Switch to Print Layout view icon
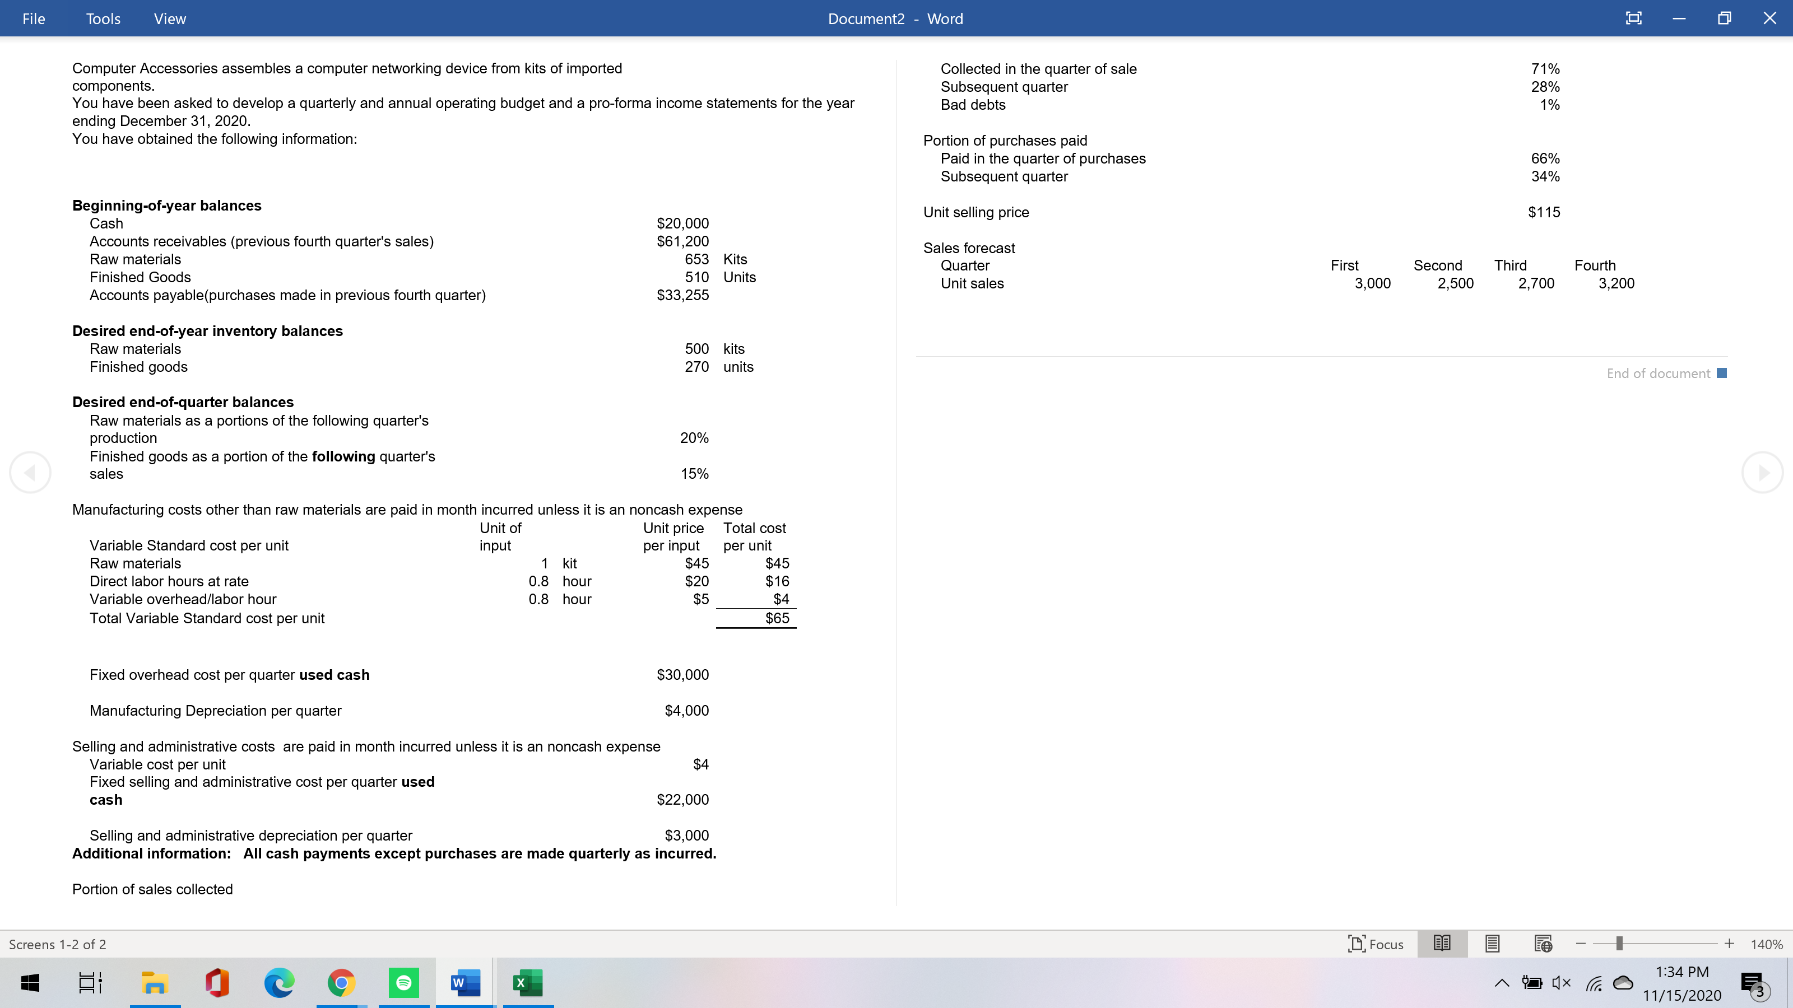 click(x=1492, y=944)
